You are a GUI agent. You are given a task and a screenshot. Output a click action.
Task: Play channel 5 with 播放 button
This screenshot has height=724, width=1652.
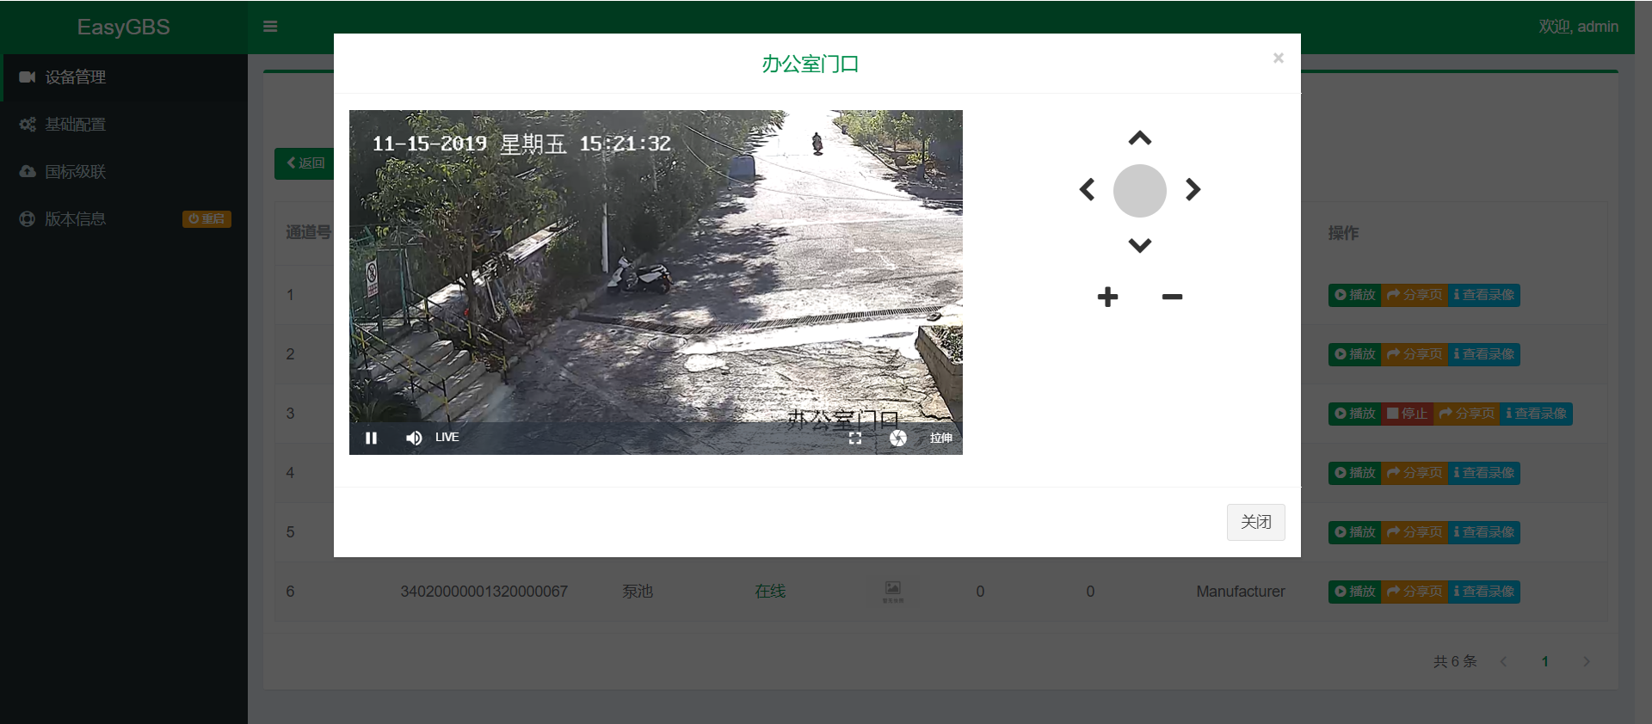click(1355, 532)
